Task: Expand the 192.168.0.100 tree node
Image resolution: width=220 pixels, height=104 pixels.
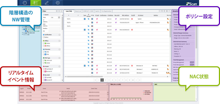Action: [22, 33]
